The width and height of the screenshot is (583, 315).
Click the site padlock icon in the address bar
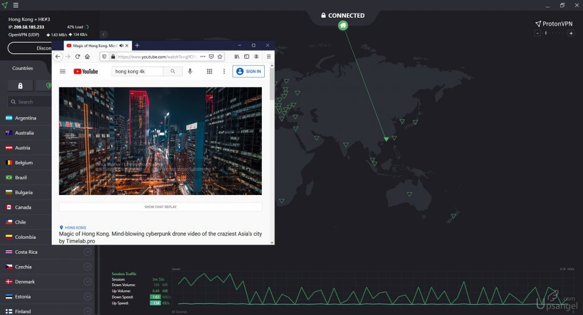[x=113, y=56]
